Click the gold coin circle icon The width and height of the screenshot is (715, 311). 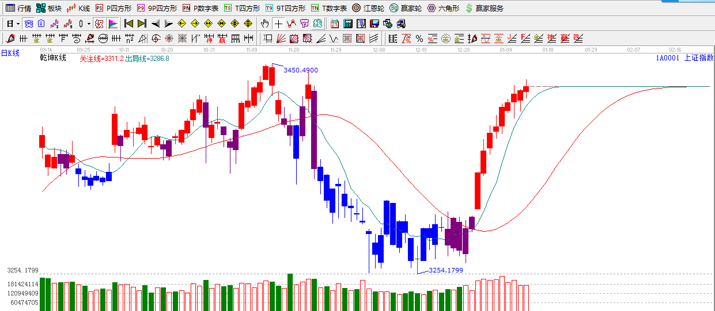(445, 39)
